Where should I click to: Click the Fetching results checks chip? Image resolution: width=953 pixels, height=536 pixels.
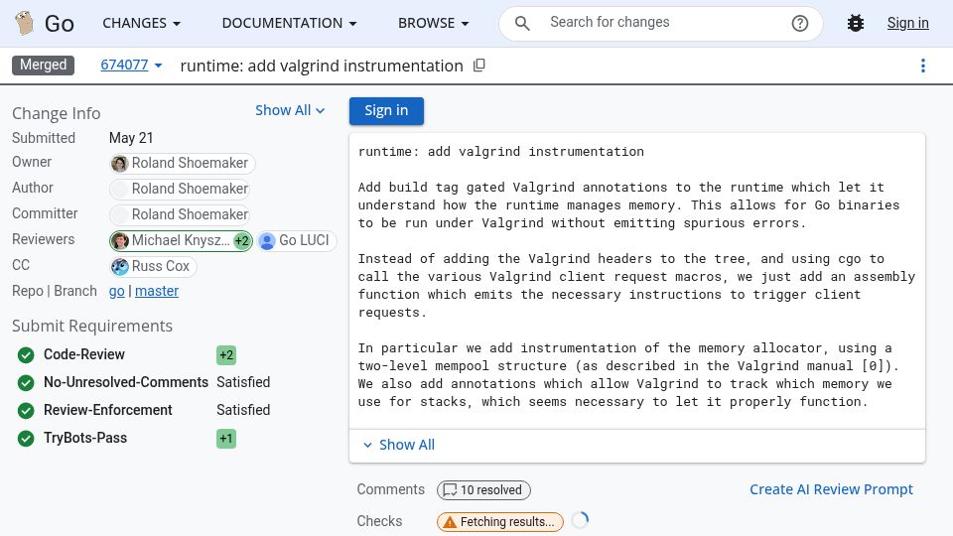pyautogui.click(x=500, y=522)
